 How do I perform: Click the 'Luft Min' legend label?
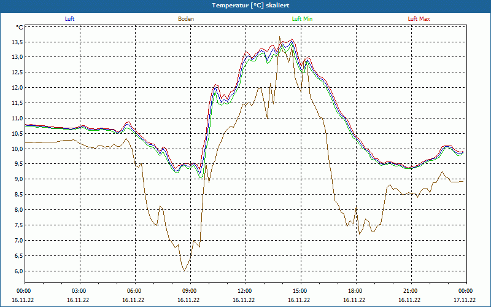point(302,19)
